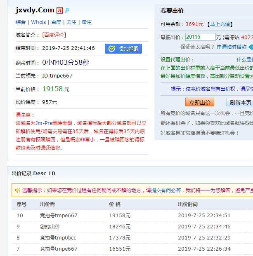Click the red 万 icon beside jxvdy.Com
The height and width of the screenshot is (256, 253).
coord(59,11)
